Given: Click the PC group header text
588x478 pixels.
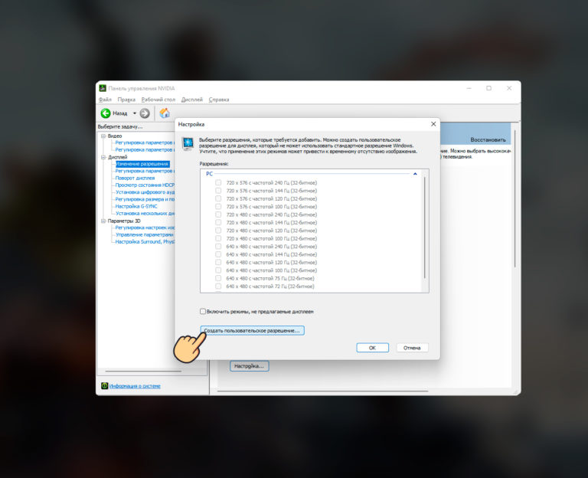Looking at the screenshot, I should [209, 174].
